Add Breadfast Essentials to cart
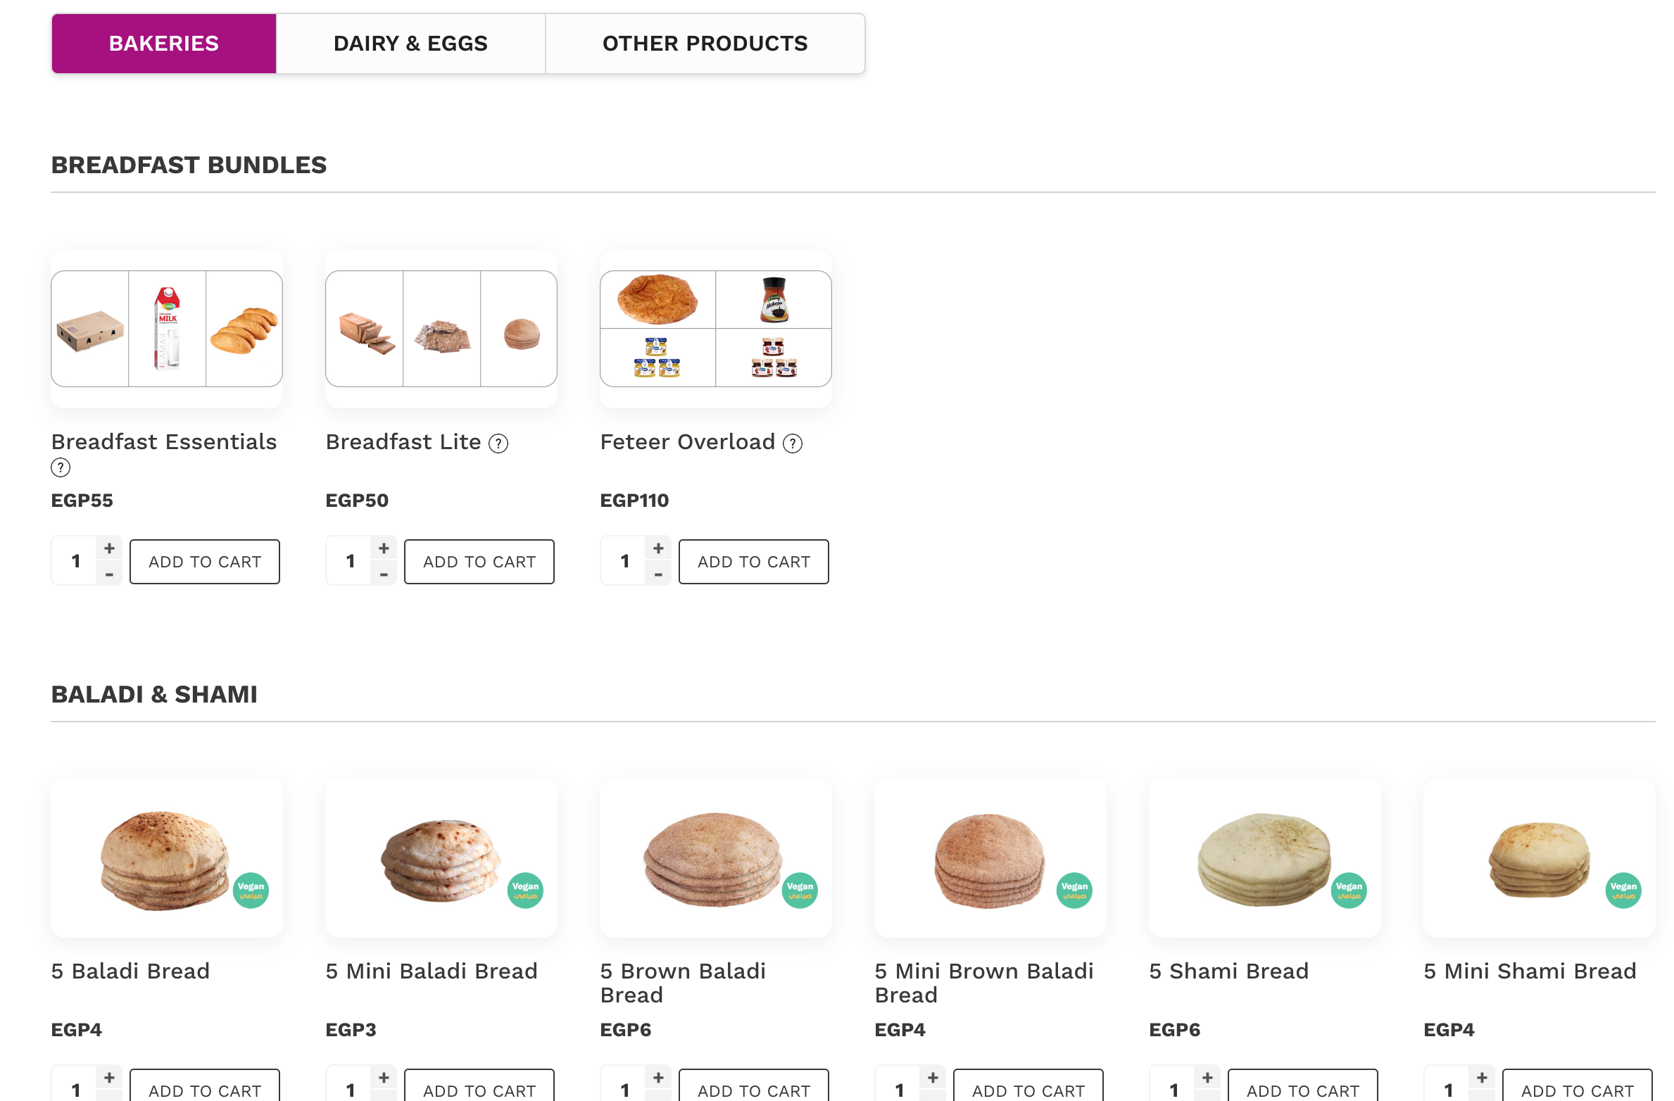 (205, 562)
